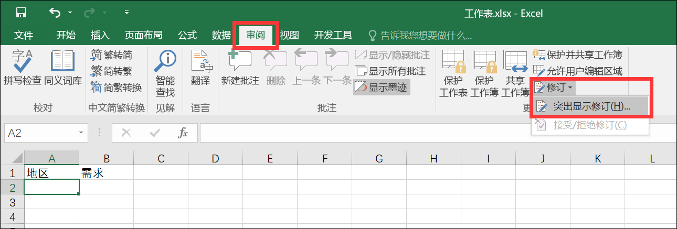Click 保护工作簿 protect workbook

[484, 73]
